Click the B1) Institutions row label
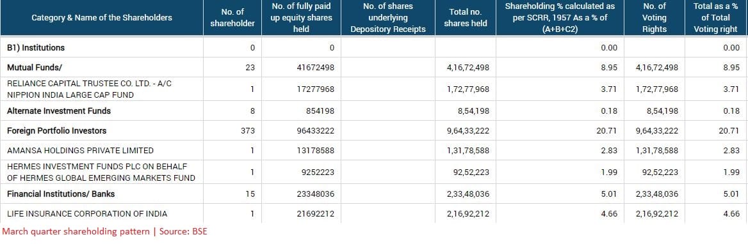Screen dimensions: 748x244 (x=36, y=47)
